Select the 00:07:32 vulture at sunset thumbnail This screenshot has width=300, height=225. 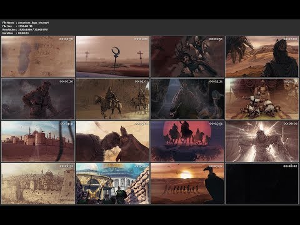tap(187, 184)
